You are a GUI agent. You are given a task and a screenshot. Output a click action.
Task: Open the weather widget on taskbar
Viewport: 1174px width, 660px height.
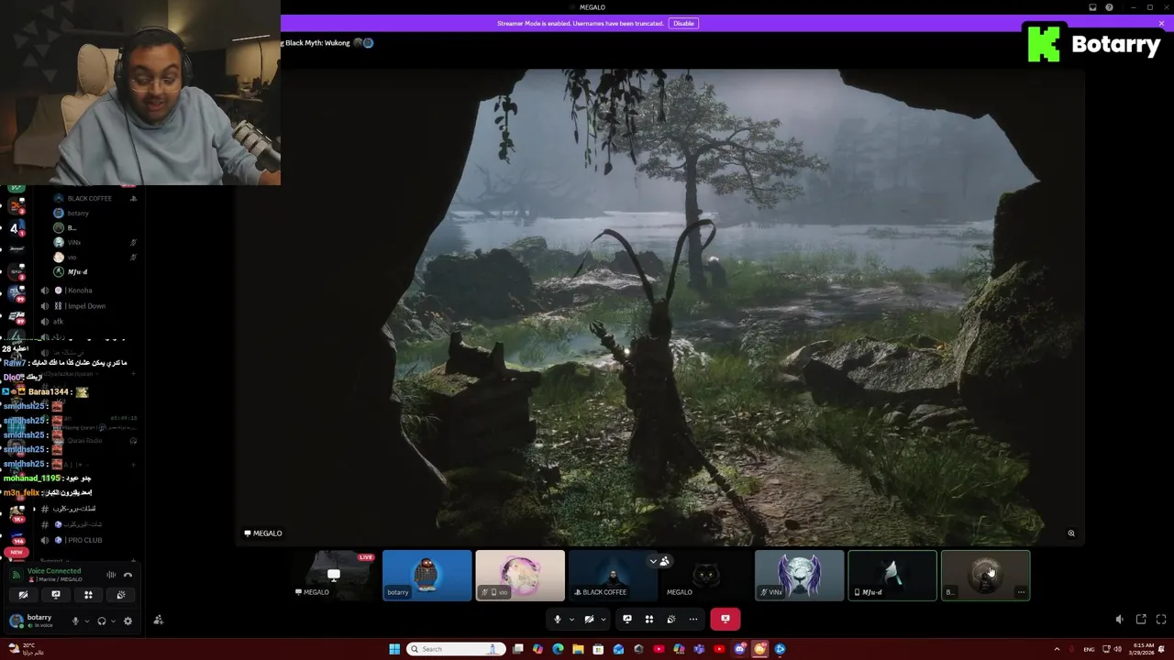point(26,649)
